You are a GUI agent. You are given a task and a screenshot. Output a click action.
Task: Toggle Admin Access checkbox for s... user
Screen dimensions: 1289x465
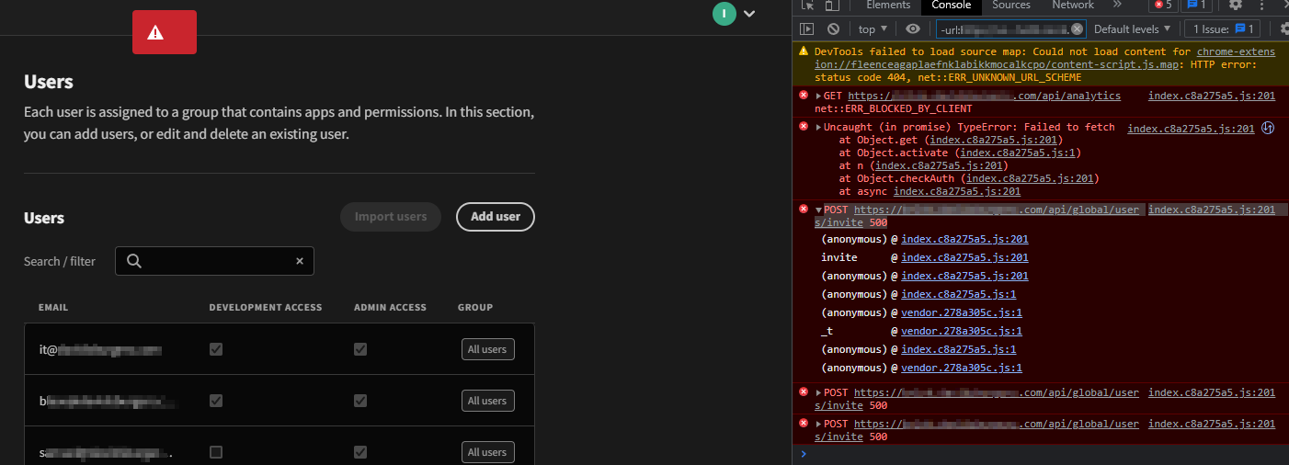pos(360,452)
